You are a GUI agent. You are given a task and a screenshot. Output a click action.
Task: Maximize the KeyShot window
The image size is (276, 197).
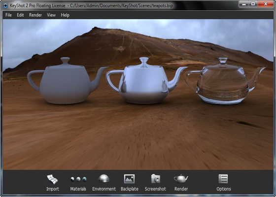253,4
